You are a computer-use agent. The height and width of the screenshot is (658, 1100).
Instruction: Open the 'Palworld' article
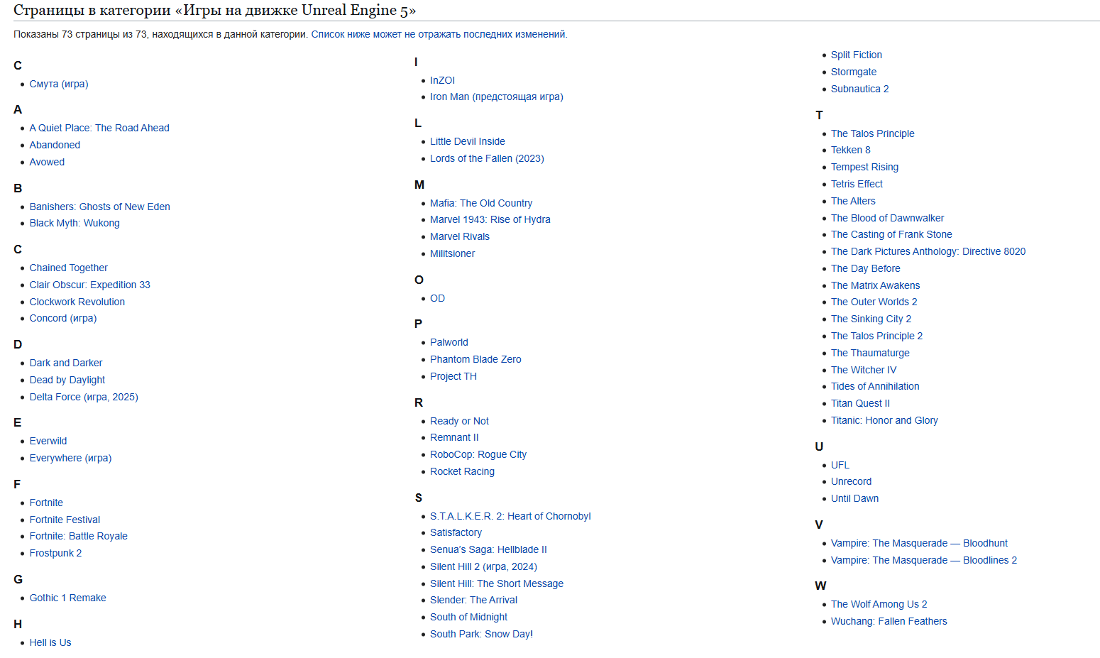tap(449, 342)
